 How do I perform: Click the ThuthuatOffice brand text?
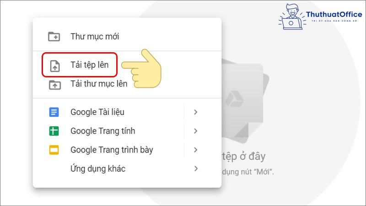tap(334, 15)
